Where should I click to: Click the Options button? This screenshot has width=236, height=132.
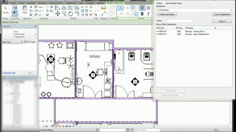coord(222,21)
